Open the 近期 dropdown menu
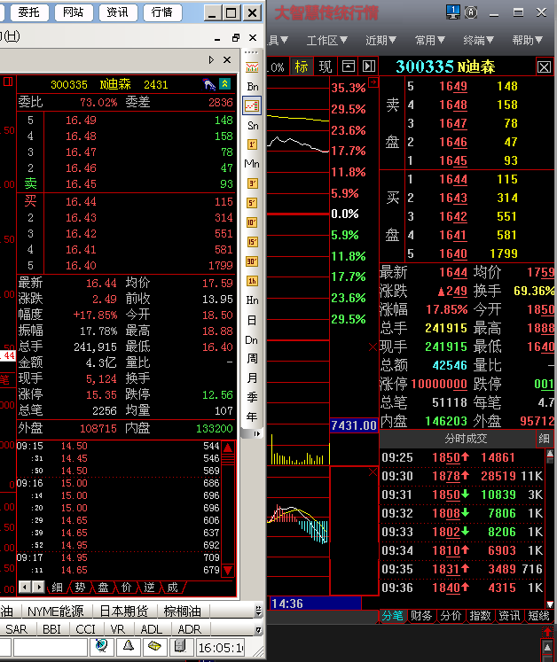The image size is (557, 662). (x=380, y=41)
